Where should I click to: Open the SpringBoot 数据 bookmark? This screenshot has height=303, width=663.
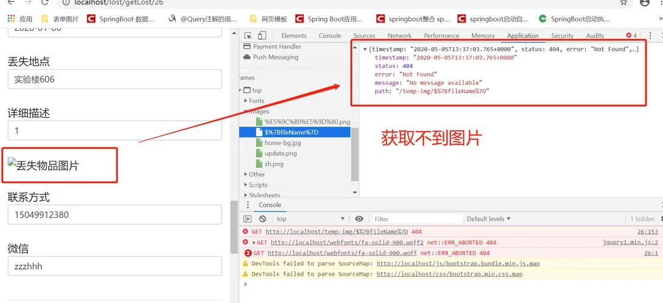[120, 19]
